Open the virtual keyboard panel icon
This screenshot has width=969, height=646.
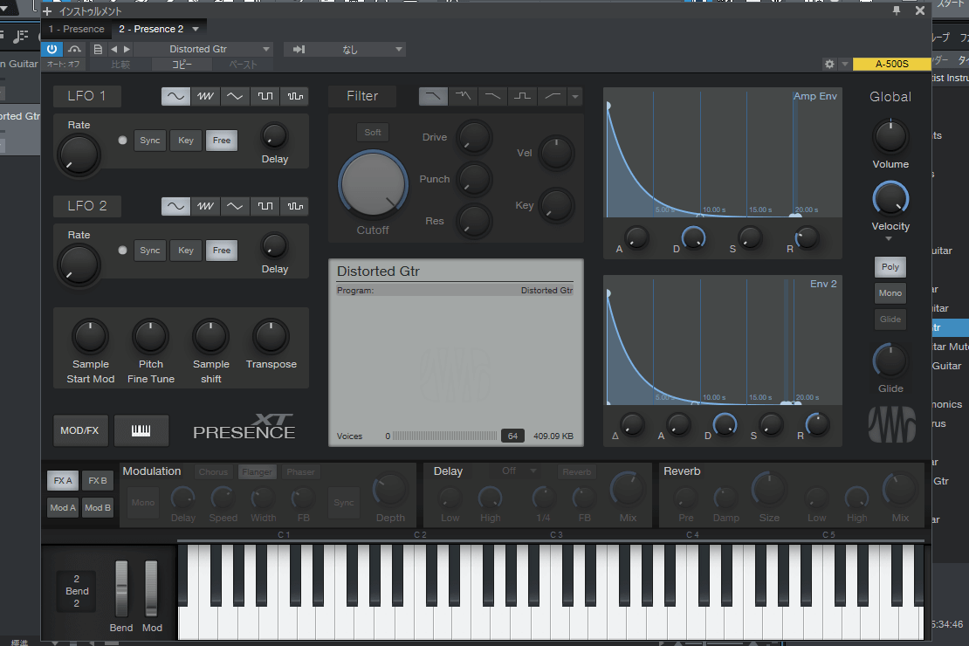tap(141, 430)
